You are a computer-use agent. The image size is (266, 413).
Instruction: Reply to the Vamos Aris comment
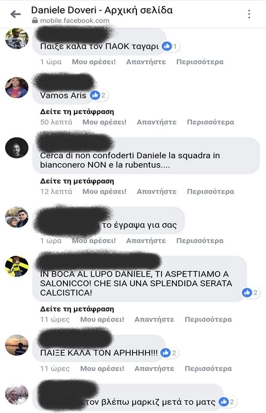[x=157, y=122]
